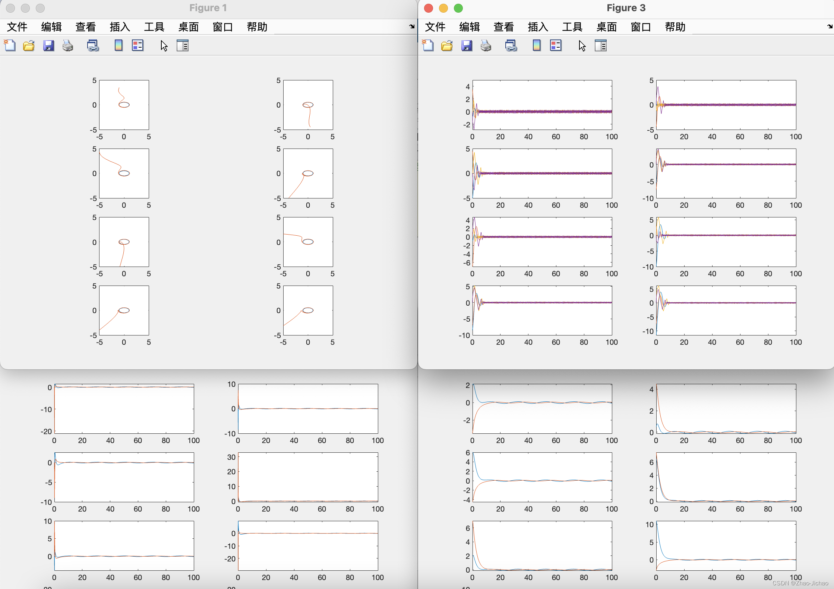Open 文件 menu in Figure 3
Screen dimensions: 834x589
[x=435, y=27]
